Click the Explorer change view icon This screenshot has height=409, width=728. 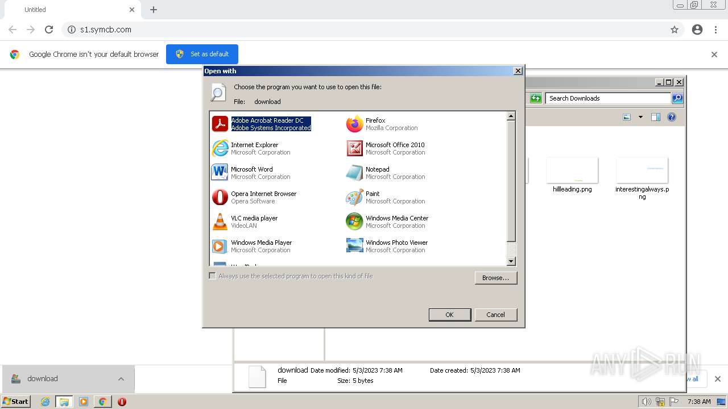click(x=627, y=117)
